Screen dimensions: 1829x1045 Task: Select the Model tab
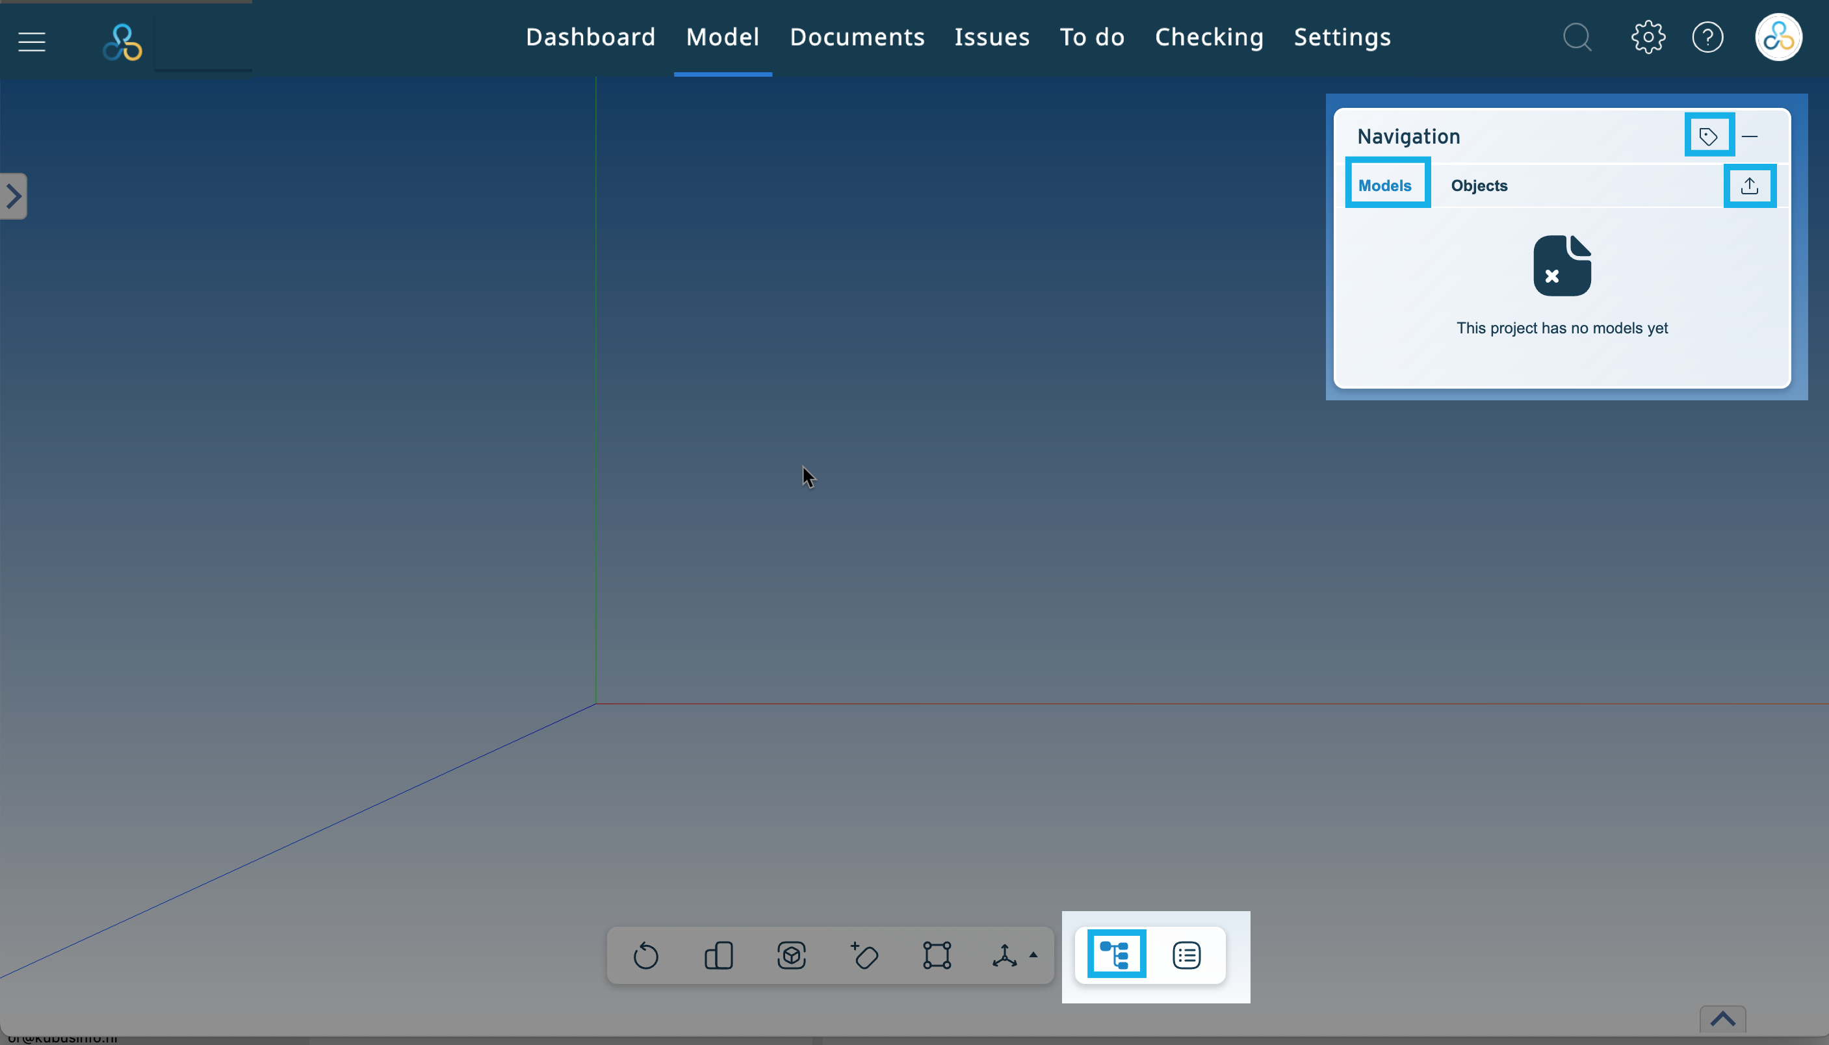pyautogui.click(x=722, y=36)
